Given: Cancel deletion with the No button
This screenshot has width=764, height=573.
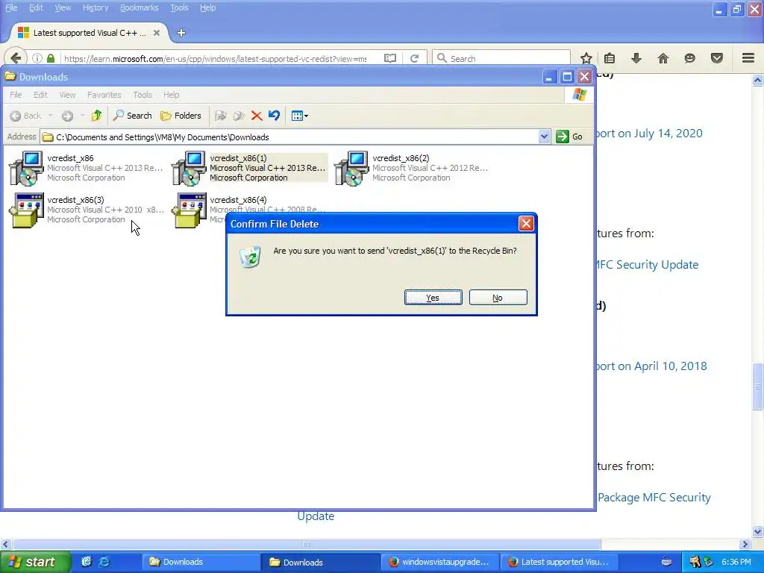Looking at the screenshot, I should point(498,298).
